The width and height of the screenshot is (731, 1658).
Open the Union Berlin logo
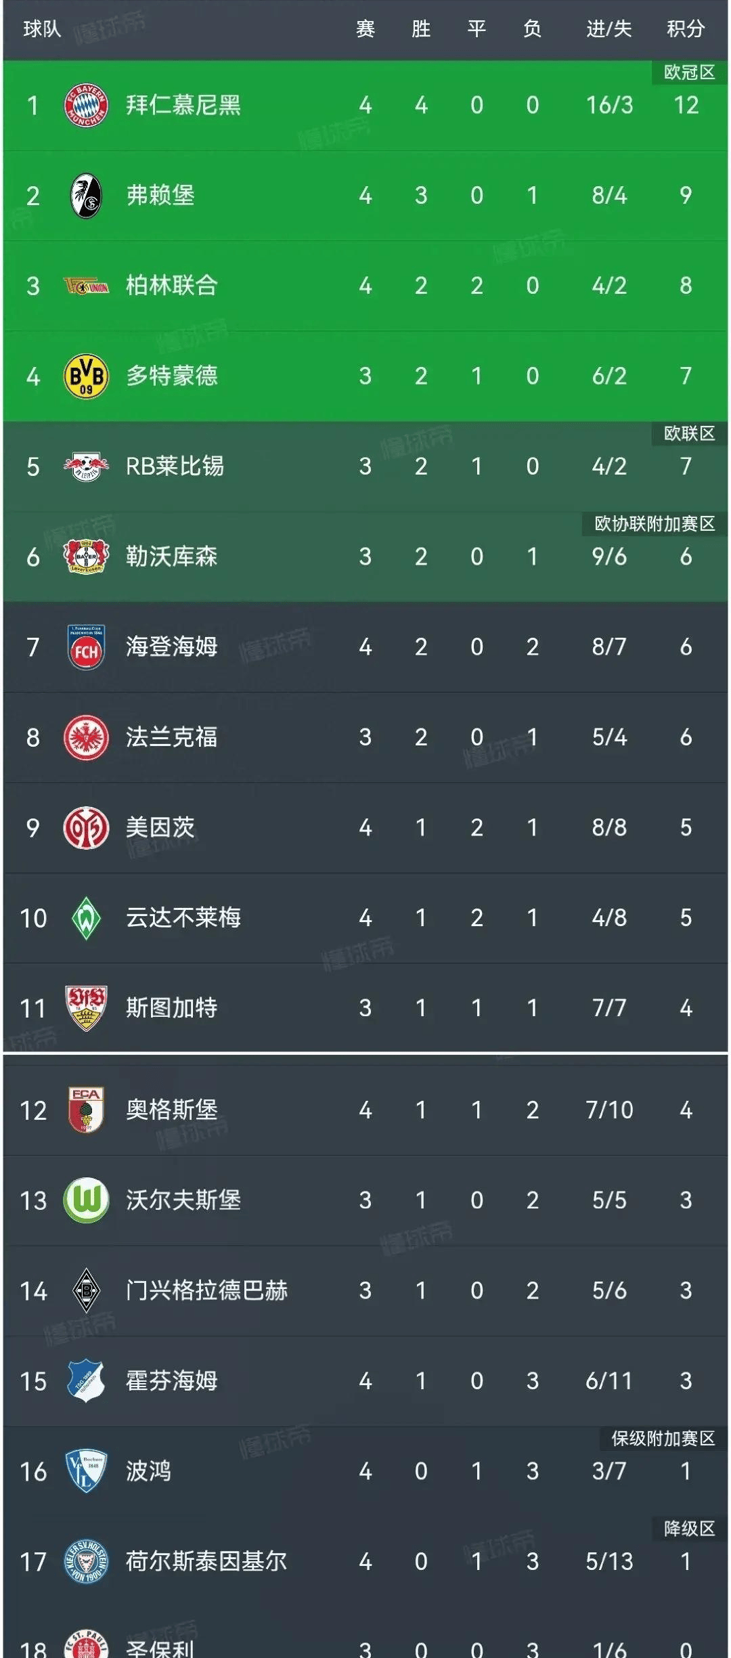click(86, 286)
